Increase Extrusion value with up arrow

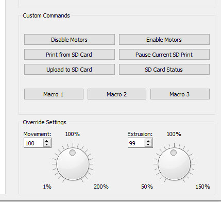148,141
